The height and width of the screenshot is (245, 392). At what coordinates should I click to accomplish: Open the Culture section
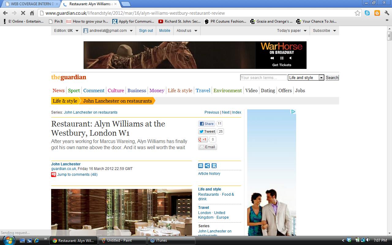(x=116, y=90)
